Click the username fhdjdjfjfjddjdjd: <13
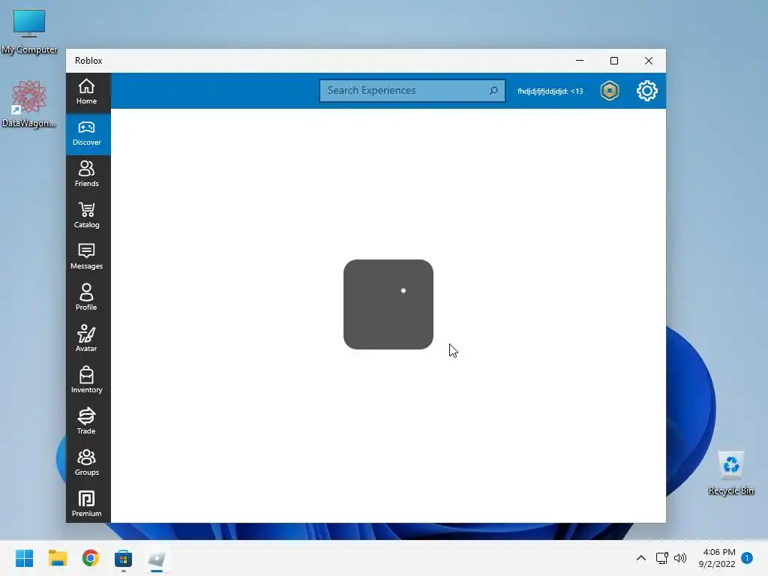The image size is (768, 576). point(550,91)
